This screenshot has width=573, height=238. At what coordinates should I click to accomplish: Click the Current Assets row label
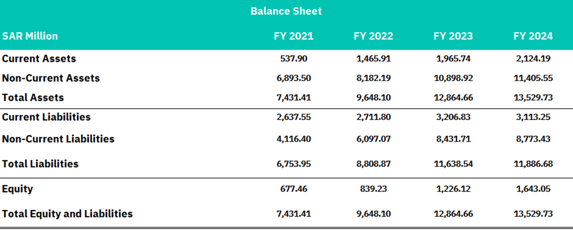click(x=39, y=58)
